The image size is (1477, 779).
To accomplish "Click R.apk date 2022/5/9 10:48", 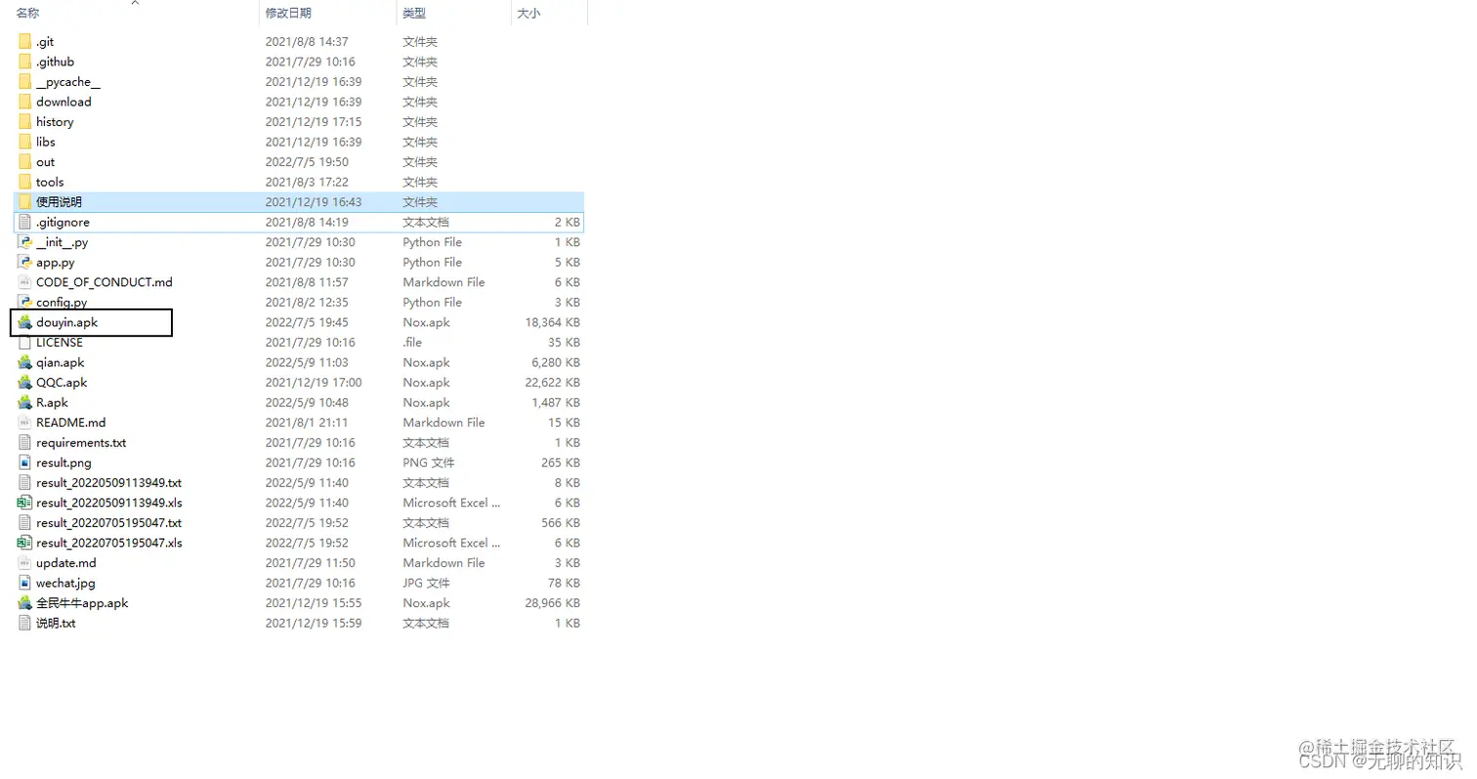I will (307, 402).
